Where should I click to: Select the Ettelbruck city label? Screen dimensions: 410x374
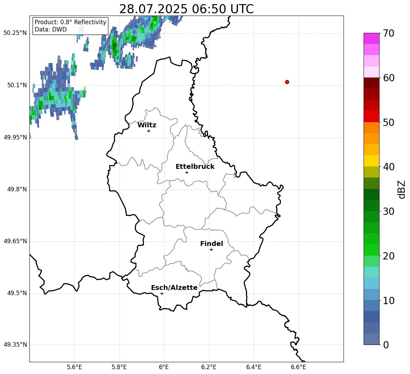pyautogui.click(x=195, y=167)
